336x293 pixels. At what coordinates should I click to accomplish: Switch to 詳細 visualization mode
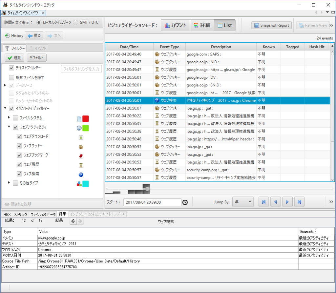coord(202,25)
